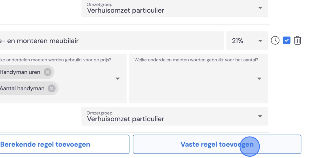Click Berekende regel toevoegen button
This screenshot has height=158, width=320.
pyautogui.click(x=65, y=144)
